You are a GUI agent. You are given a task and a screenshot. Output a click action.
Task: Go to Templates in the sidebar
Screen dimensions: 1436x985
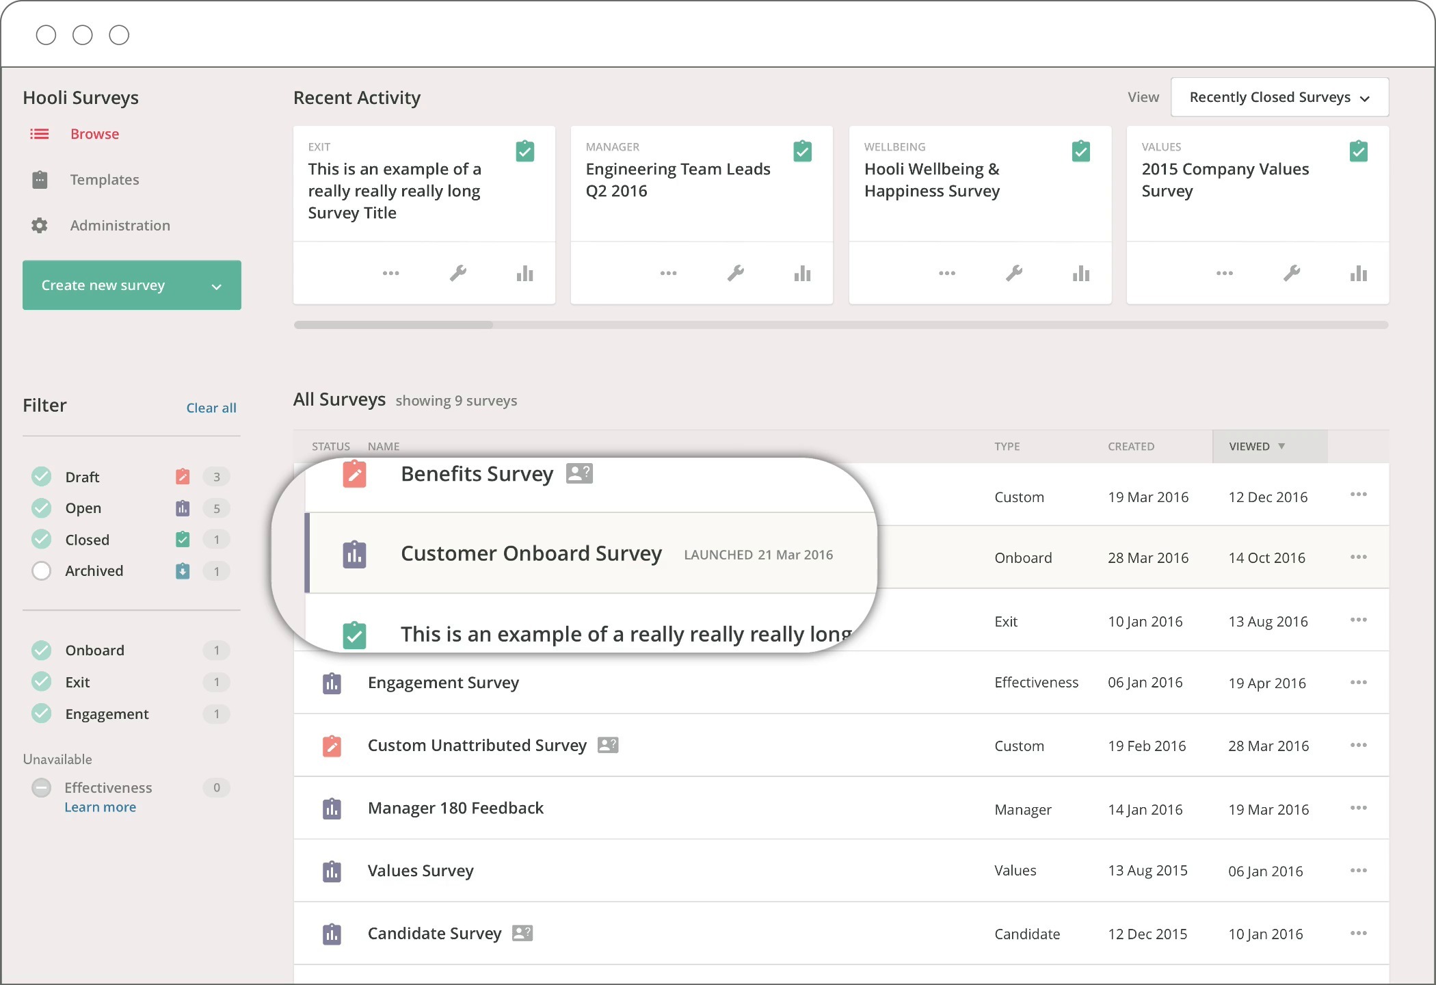click(x=104, y=179)
